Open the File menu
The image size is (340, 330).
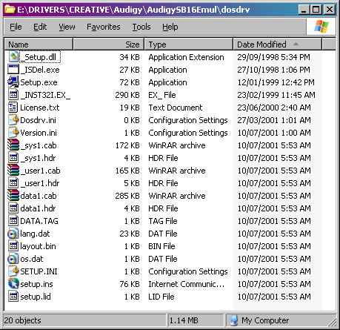[16, 27]
